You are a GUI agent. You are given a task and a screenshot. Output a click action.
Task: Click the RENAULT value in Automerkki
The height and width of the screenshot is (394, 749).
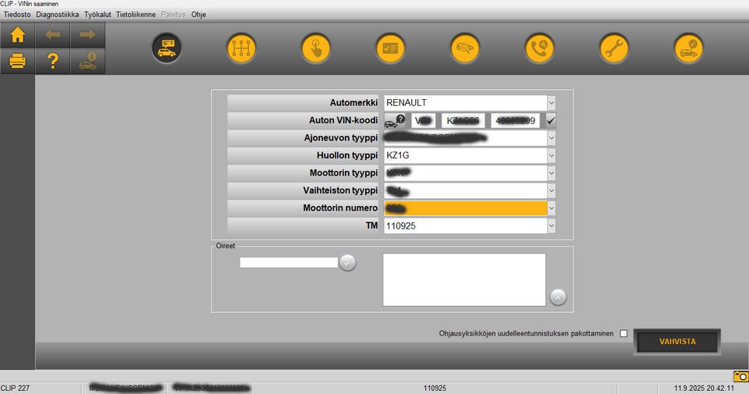coord(406,103)
